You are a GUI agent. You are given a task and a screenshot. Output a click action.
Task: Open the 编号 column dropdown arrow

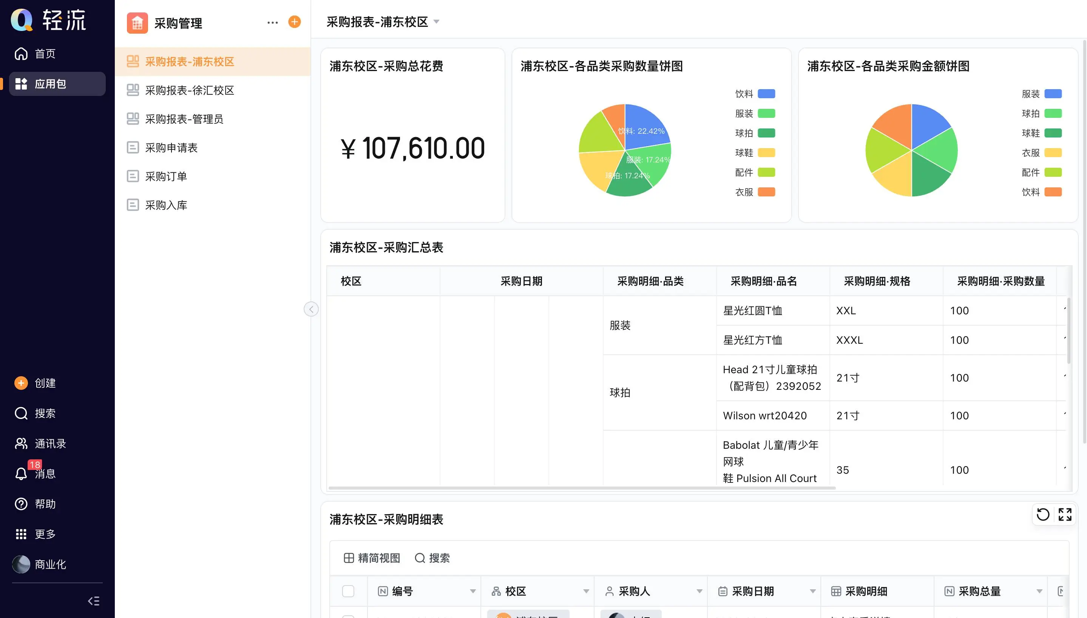coord(472,591)
